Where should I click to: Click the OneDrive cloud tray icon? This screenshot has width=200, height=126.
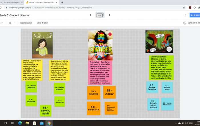click(x=179, y=123)
